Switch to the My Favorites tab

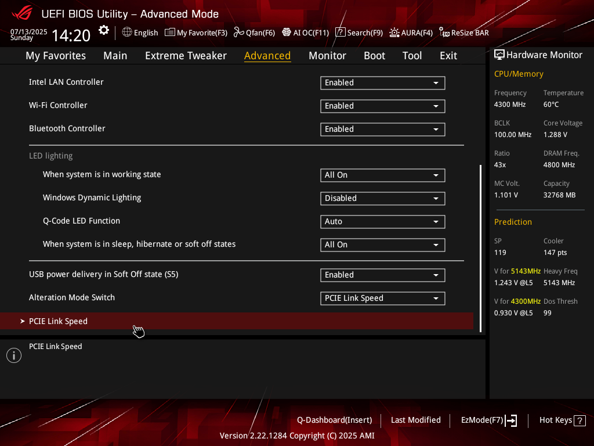pyautogui.click(x=56, y=56)
